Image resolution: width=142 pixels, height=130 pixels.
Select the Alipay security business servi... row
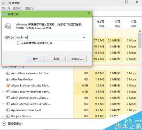pos(31,92)
